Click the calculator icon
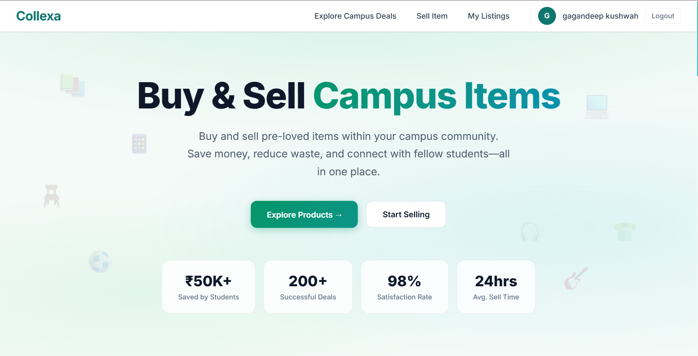Image resolution: width=698 pixels, height=356 pixels. [x=139, y=143]
